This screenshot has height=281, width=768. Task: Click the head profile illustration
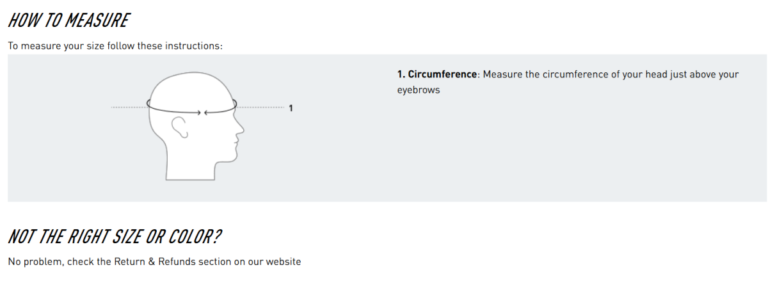pyautogui.click(x=194, y=126)
